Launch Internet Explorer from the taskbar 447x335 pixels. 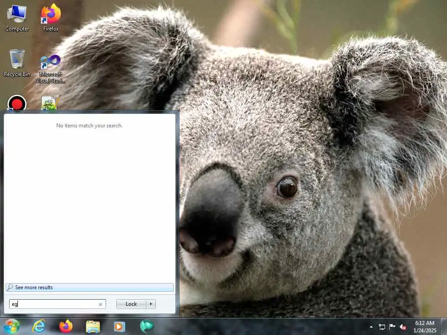[39, 326]
